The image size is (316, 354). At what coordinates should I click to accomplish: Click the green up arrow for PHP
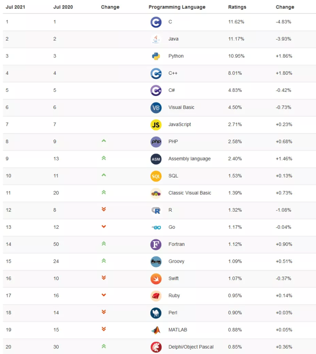[104, 141]
